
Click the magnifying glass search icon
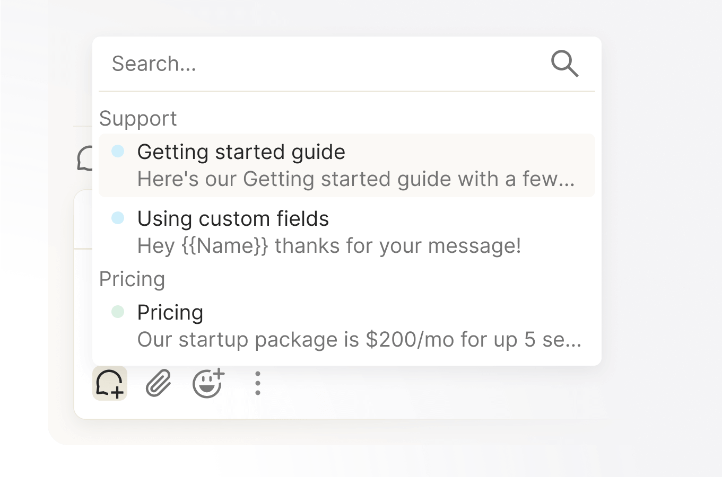point(564,64)
